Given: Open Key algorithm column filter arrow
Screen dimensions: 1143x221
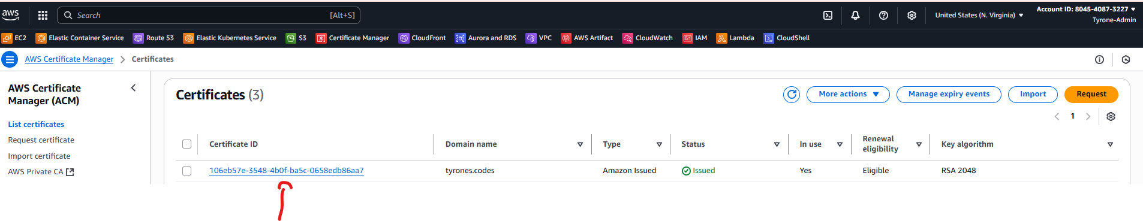Looking at the screenshot, I should 1110,144.
